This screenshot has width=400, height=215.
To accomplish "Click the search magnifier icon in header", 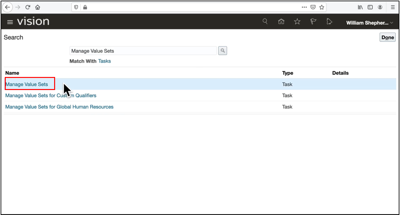I will click(x=265, y=22).
